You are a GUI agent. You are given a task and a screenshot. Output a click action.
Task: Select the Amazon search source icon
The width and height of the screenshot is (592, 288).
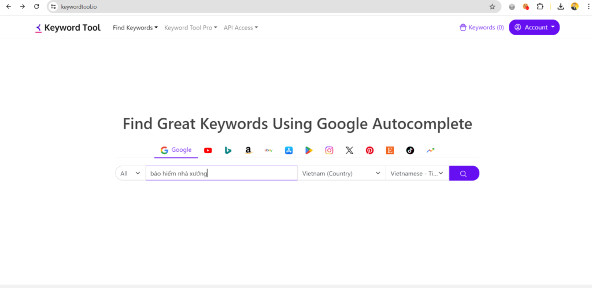248,151
